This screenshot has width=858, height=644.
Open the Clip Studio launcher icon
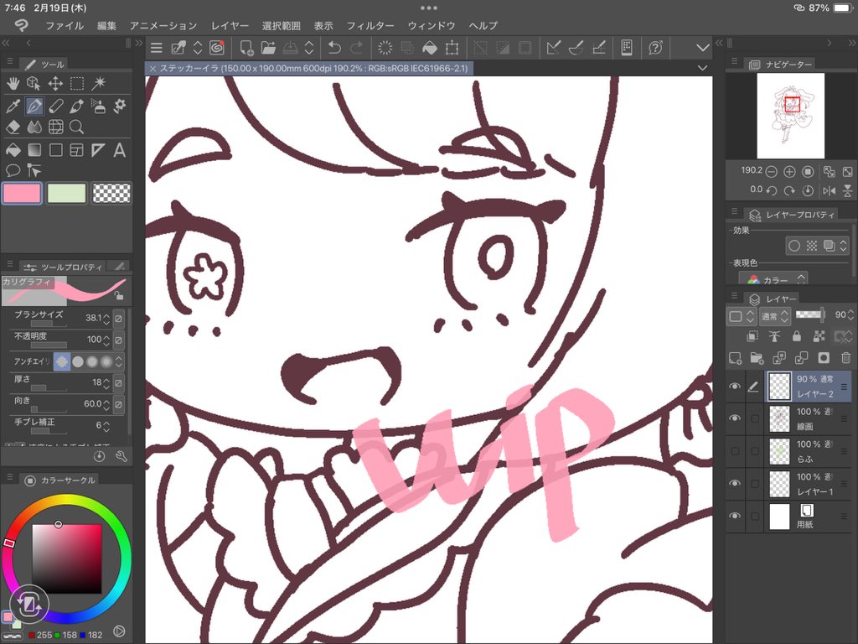217,48
